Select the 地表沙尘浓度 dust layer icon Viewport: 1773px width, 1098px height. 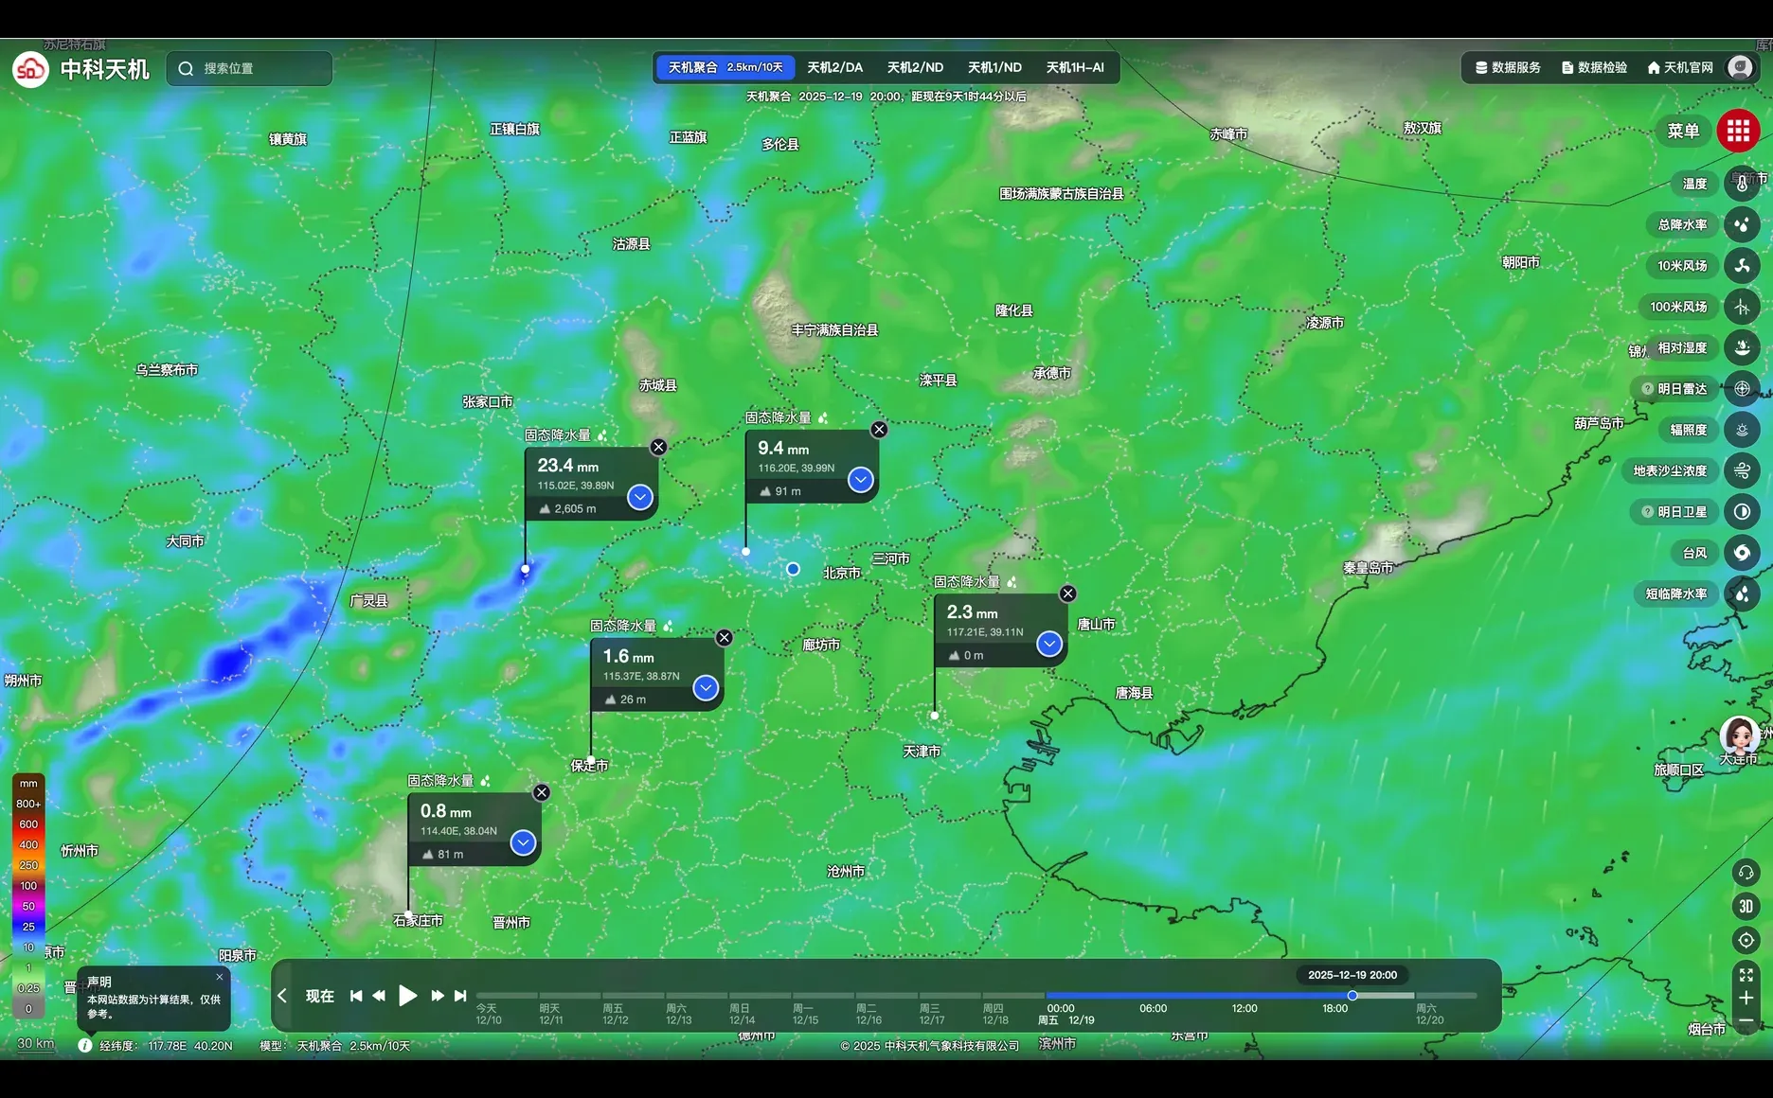(x=1742, y=470)
